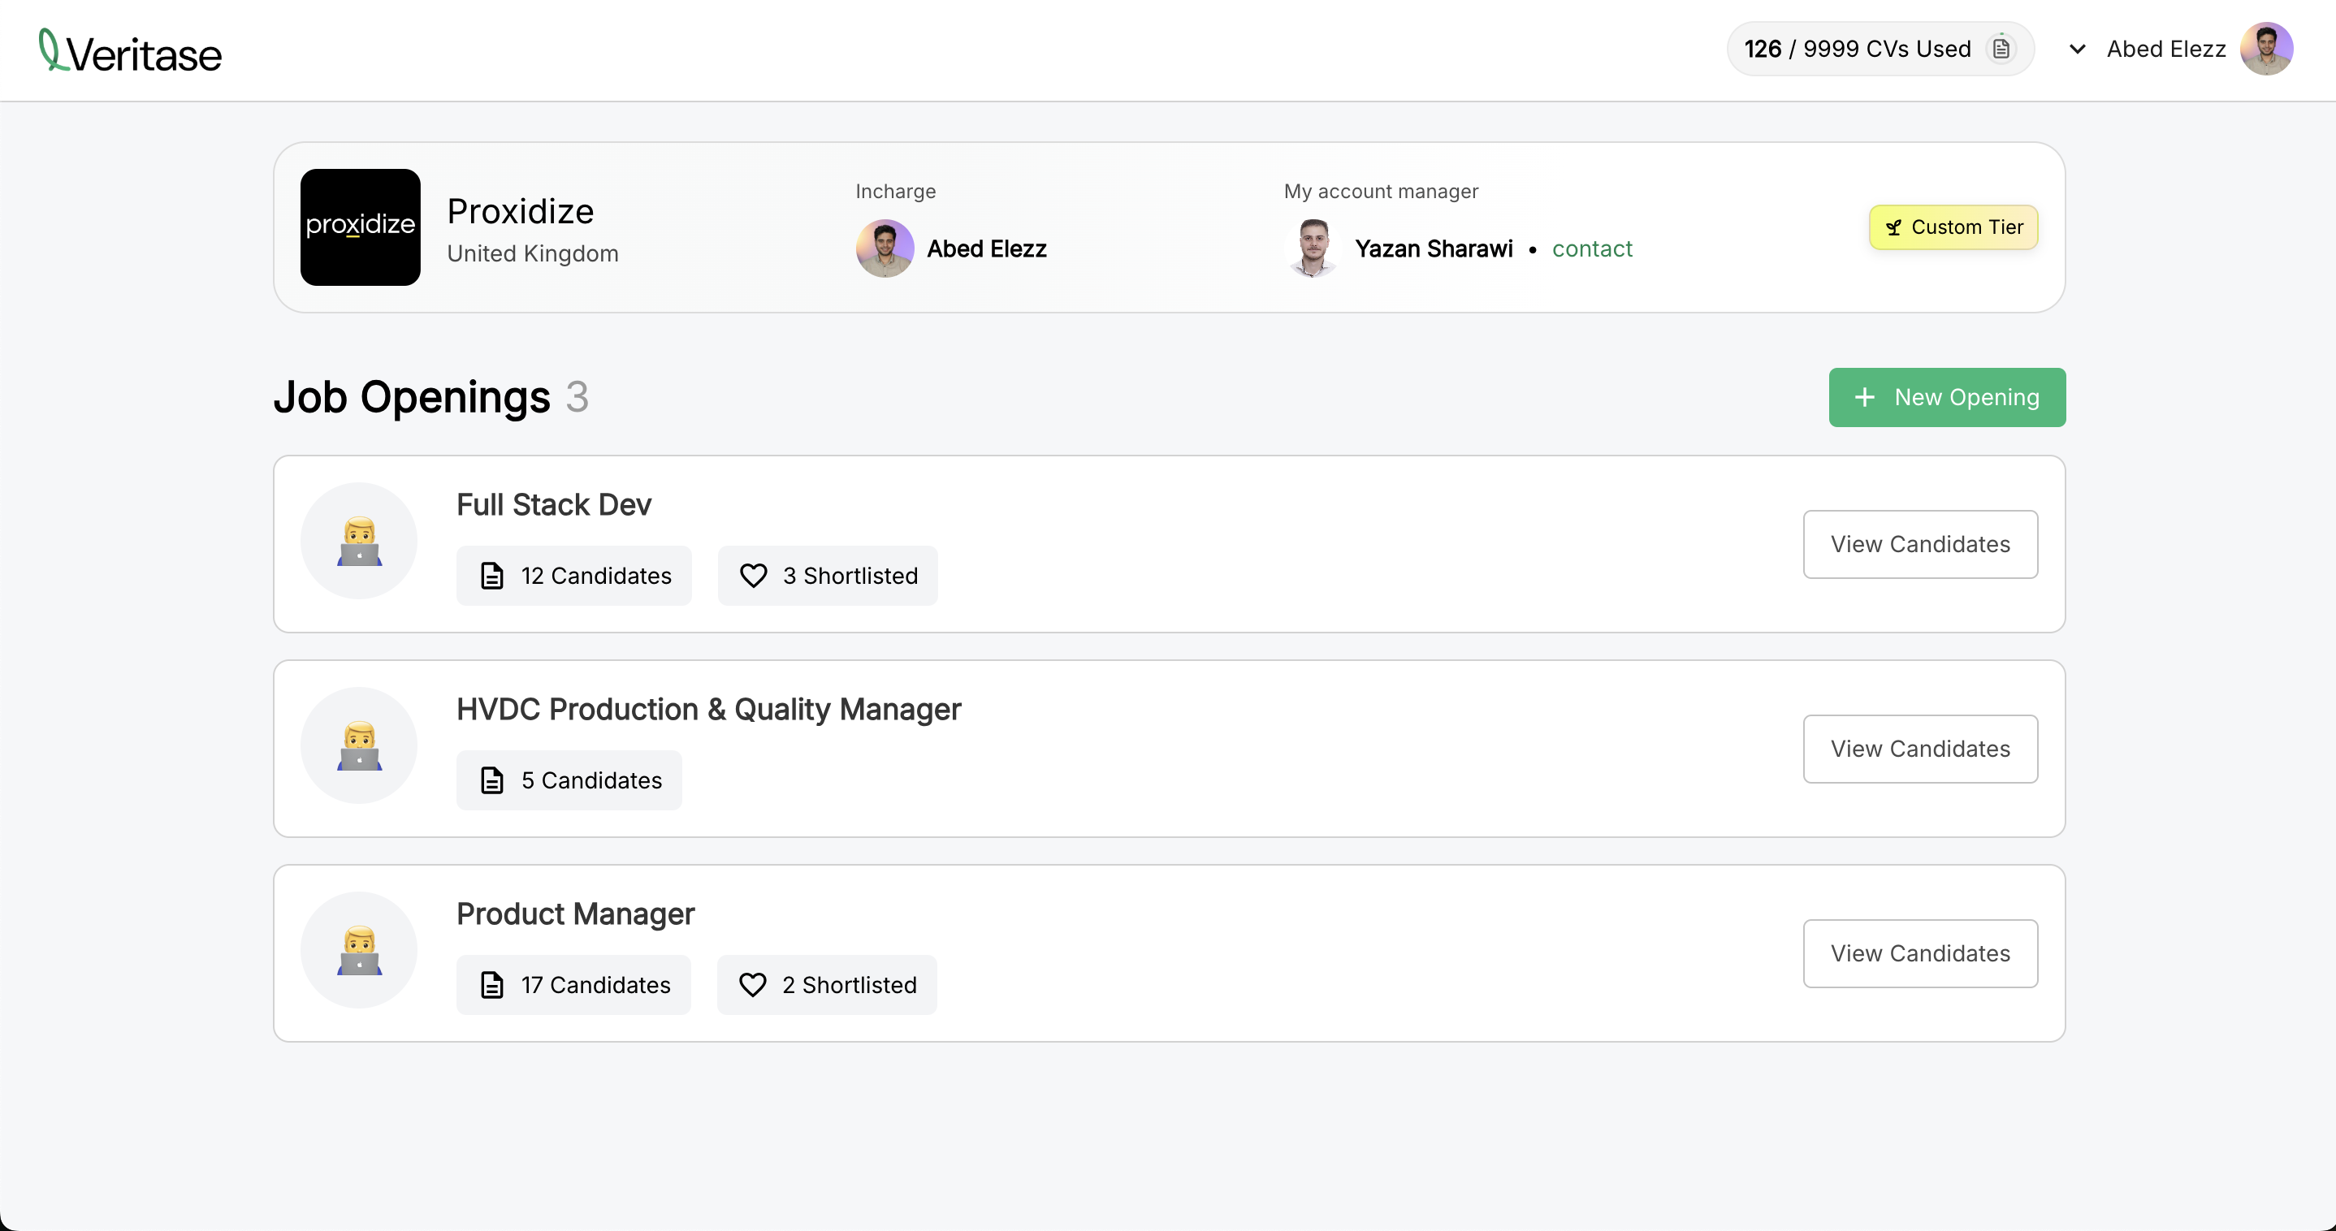View Candidates for Product Manager
The image size is (2336, 1231).
[1920, 953]
